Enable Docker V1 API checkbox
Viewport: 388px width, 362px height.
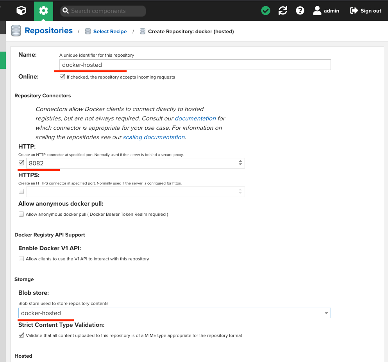pos(21,259)
